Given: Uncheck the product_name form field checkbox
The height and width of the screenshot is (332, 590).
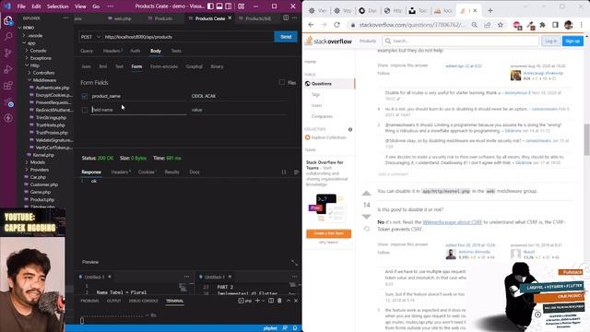Looking at the screenshot, I should [85, 96].
